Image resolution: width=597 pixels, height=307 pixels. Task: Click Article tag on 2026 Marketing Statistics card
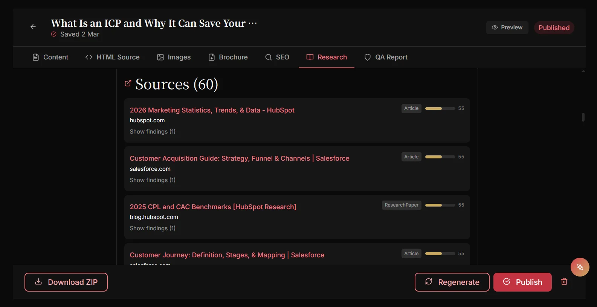[411, 108]
